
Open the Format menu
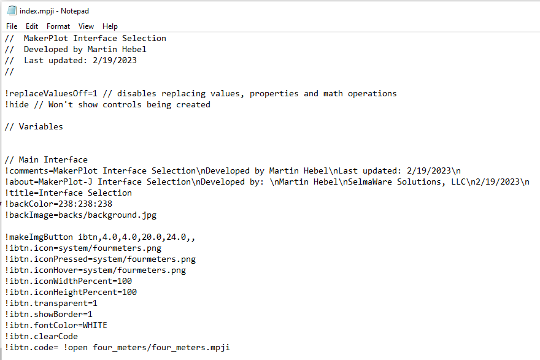coord(58,26)
